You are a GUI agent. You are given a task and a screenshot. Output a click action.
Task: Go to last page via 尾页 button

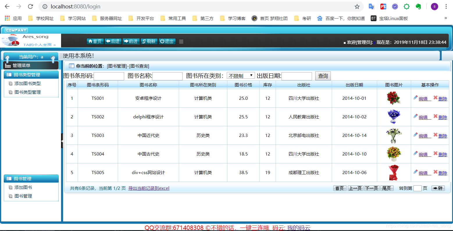(387, 188)
